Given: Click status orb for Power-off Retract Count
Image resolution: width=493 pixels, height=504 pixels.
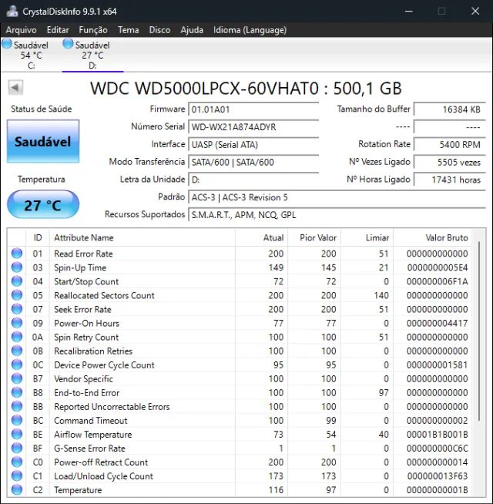Looking at the screenshot, I should pos(17,462).
